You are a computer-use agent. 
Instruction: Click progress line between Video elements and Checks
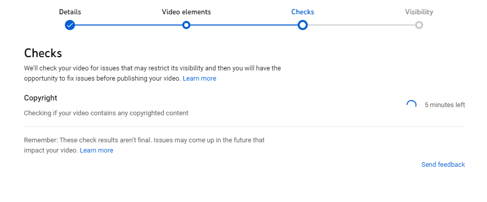[244, 25]
